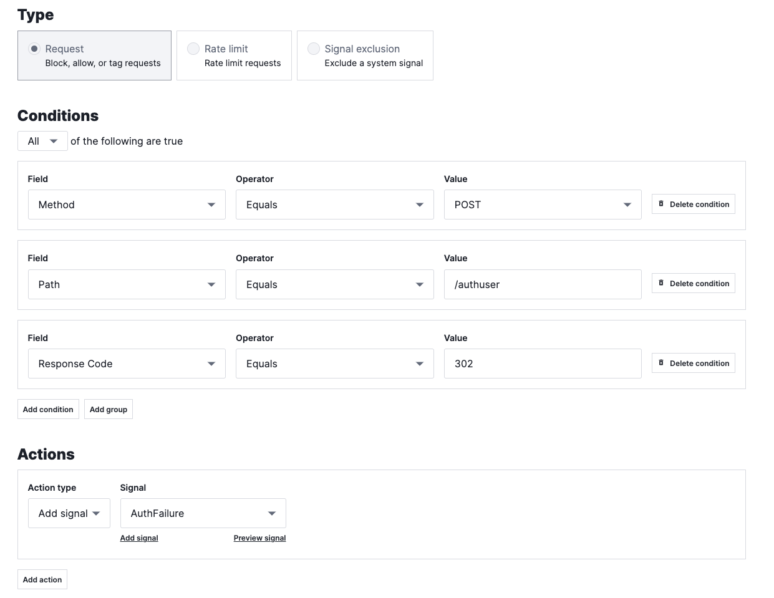Click trash icon for Path condition
The image size is (774, 598).
pos(661,283)
